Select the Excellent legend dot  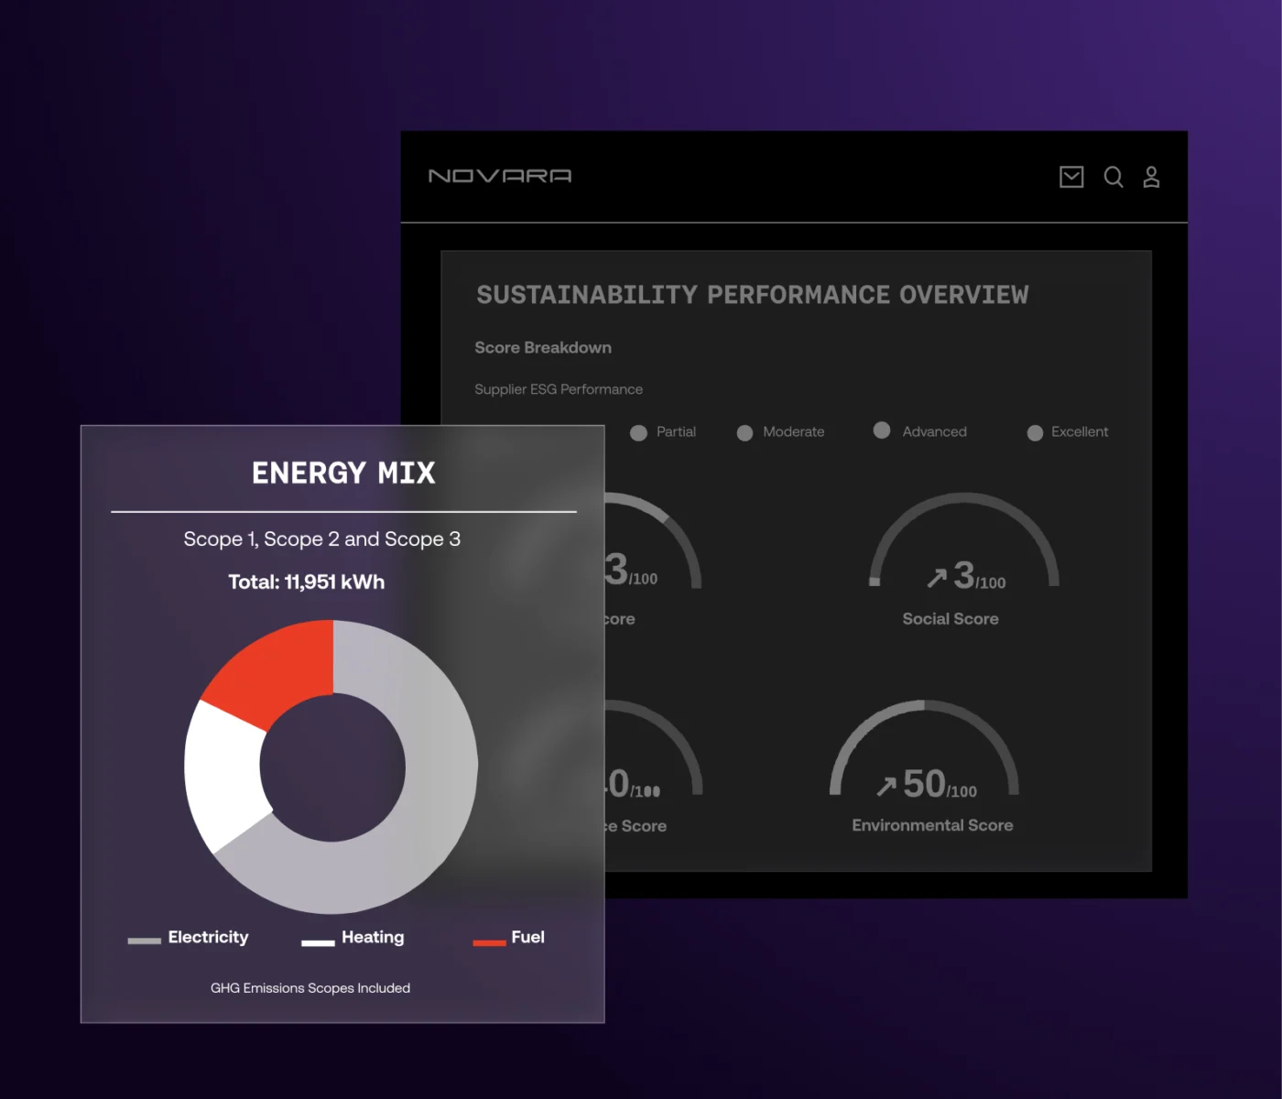coord(1035,432)
